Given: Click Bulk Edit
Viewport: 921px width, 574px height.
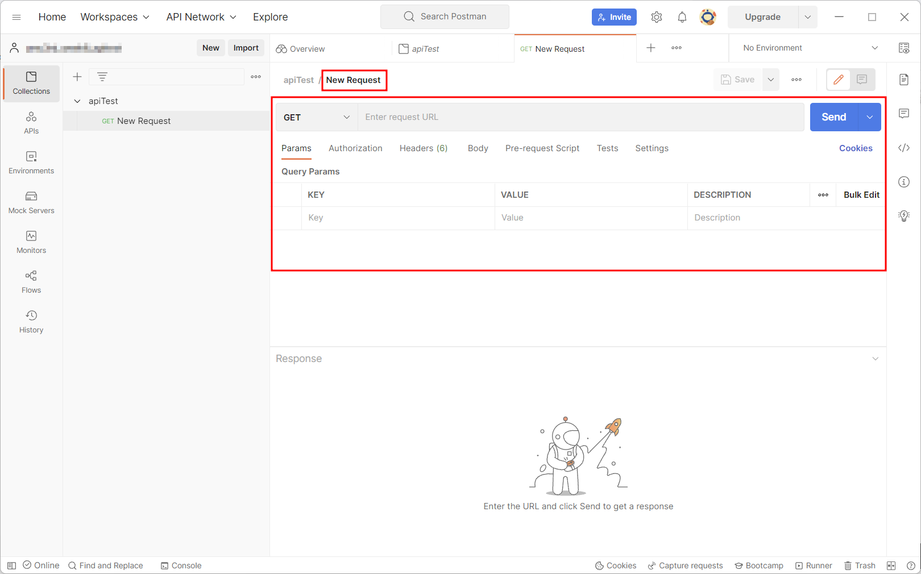Looking at the screenshot, I should point(861,195).
